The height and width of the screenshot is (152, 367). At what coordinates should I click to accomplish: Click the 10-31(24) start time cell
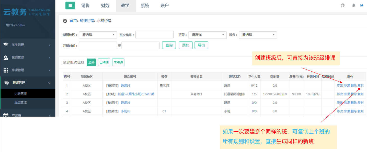click(313, 94)
